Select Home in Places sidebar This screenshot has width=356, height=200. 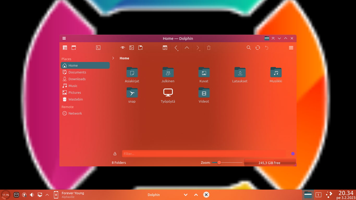(85, 65)
